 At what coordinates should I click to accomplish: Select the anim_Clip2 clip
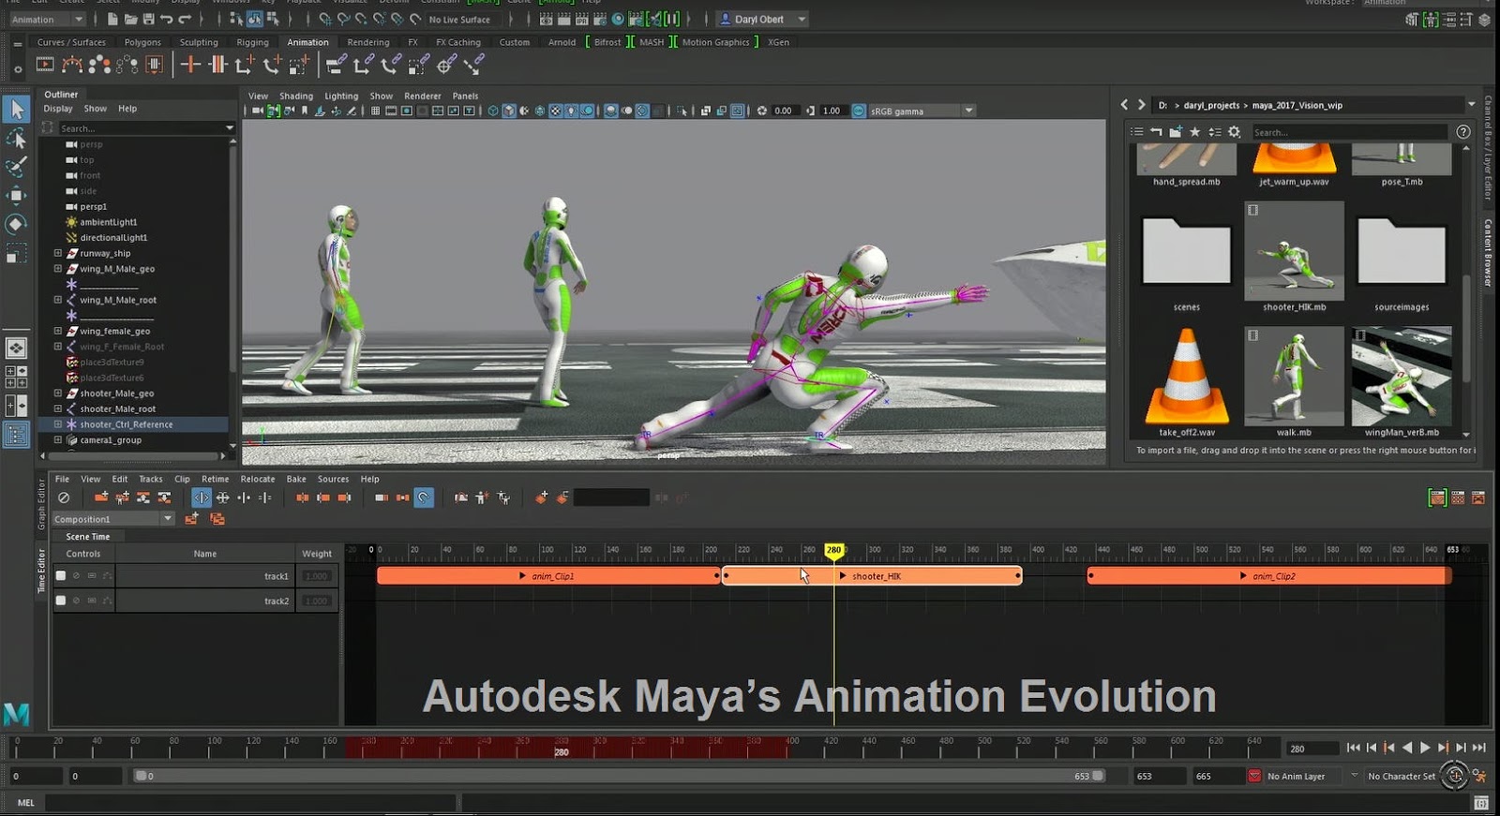pyautogui.click(x=1269, y=576)
